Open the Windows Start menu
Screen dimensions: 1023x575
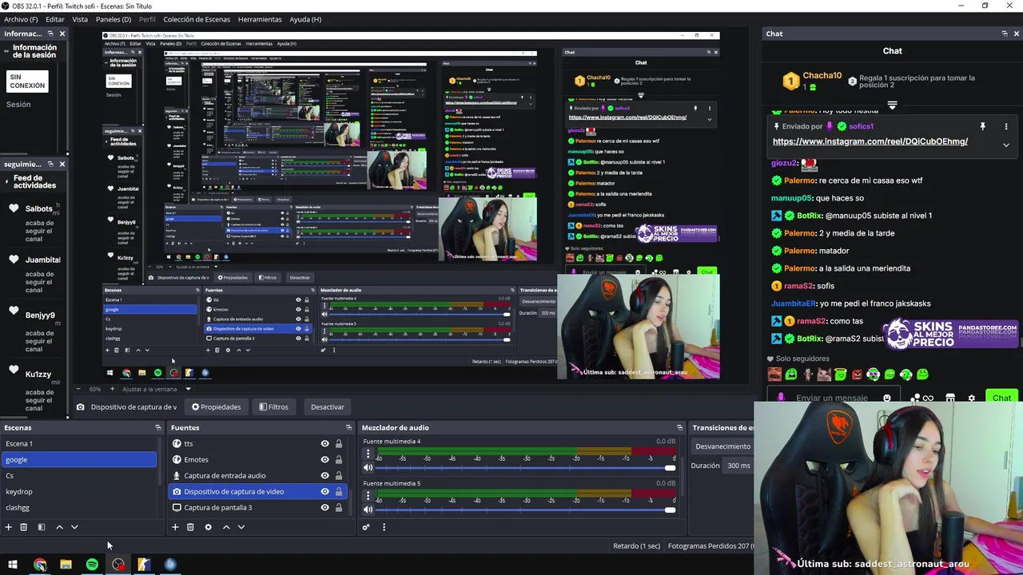13,565
